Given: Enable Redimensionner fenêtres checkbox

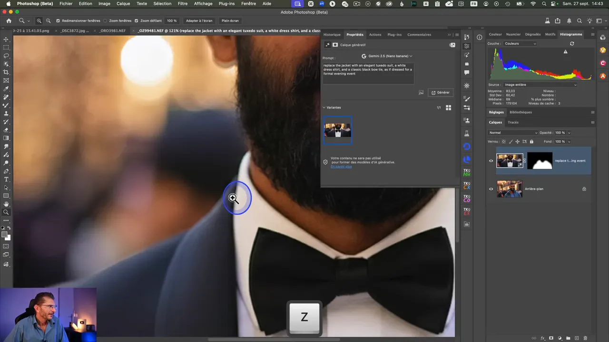Looking at the screenshot, I should [58, 21].
